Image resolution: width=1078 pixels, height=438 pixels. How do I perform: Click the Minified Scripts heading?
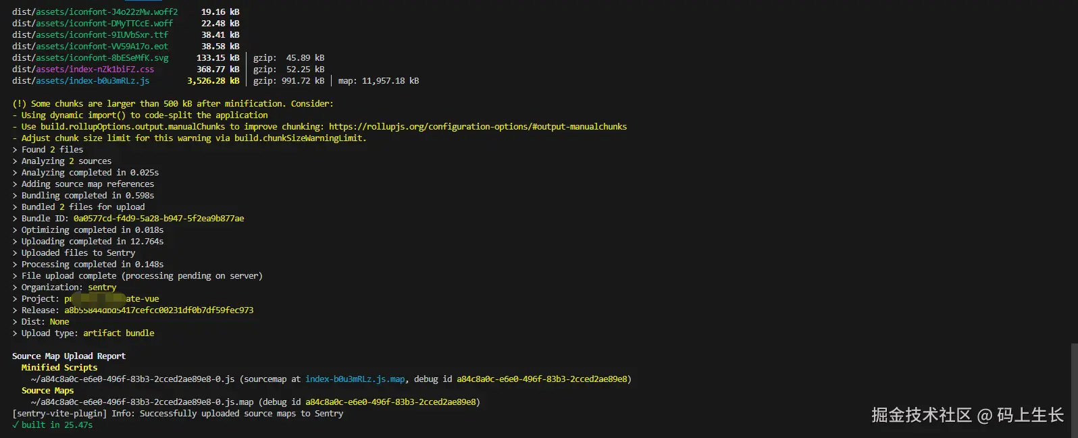59,367
